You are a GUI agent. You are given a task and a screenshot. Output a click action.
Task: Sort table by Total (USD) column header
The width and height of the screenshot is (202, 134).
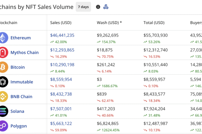[154, 23]
